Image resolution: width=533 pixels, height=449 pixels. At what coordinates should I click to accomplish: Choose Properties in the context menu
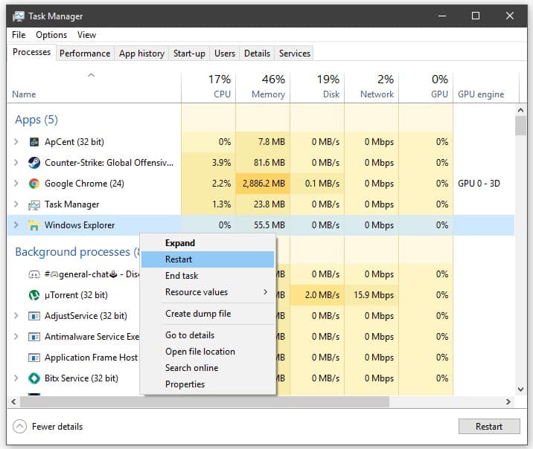[x=208, y=384]
